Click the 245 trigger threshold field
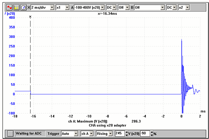The width and height of the screenshot is (209, 139). pyautogui.click(x=118, y=134)
